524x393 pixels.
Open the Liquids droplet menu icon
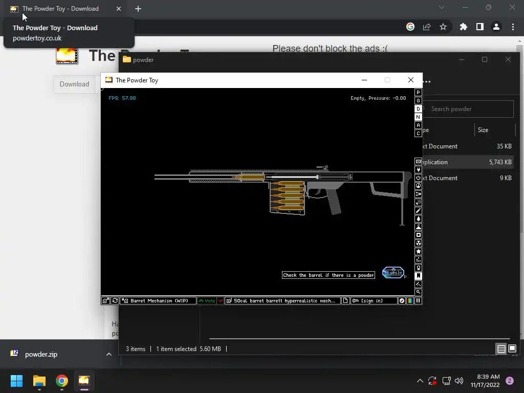418,219
